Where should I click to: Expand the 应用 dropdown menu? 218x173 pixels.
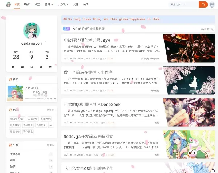click(x=48, y=5)
